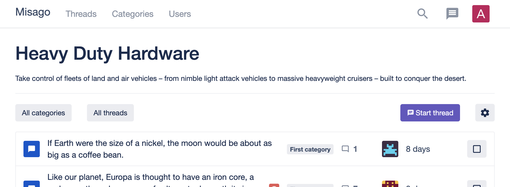Click the gear options icon

(485, 113)
